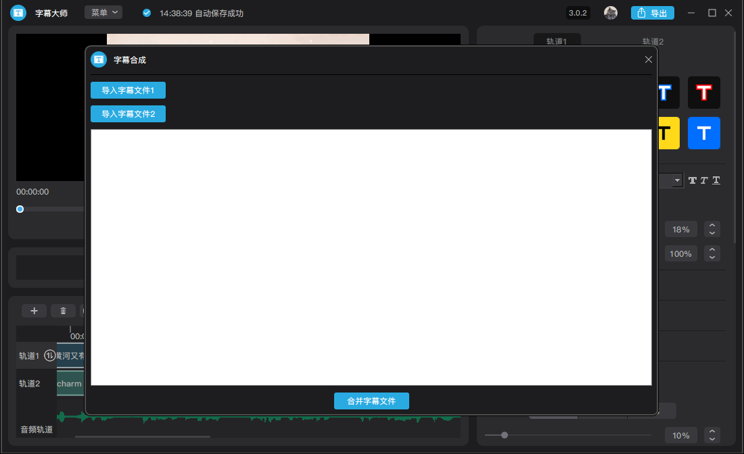Click the 18% value field
The image size is (744, 454).
(680, 230)
